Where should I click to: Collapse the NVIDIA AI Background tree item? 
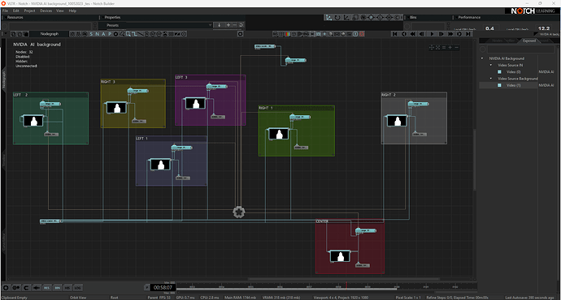tap(482, 58)
